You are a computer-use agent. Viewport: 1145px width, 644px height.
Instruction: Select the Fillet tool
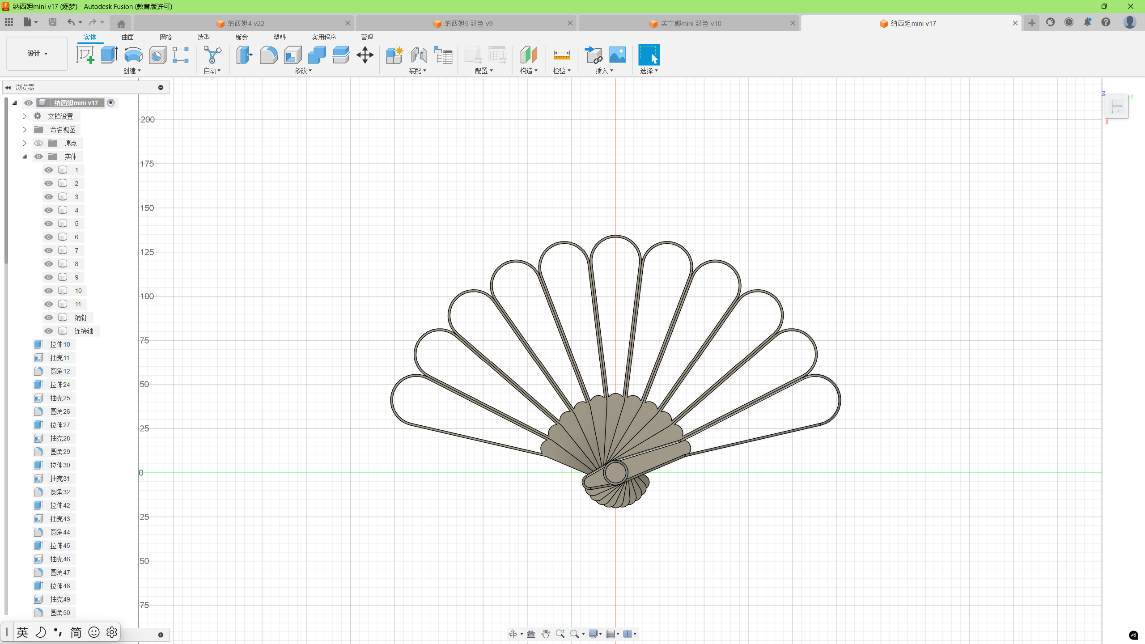pyautogui.click(x=268, y=55)
